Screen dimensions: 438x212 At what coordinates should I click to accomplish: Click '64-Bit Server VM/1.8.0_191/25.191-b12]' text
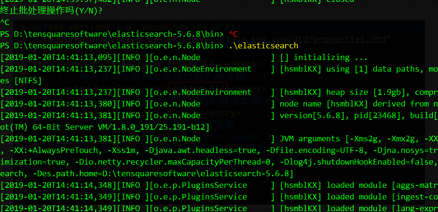[x=121, y=127]
